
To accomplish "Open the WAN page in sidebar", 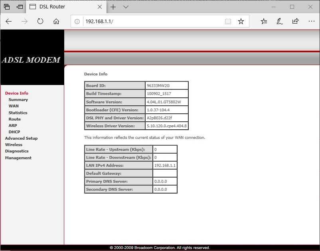I will point(14,106).
